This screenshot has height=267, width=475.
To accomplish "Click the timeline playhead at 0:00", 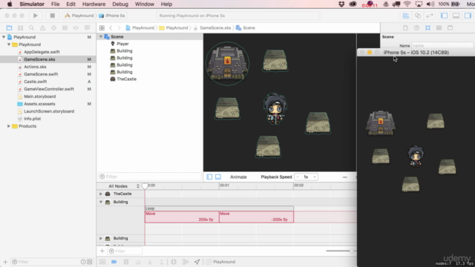I will click(x=145, y=186).
